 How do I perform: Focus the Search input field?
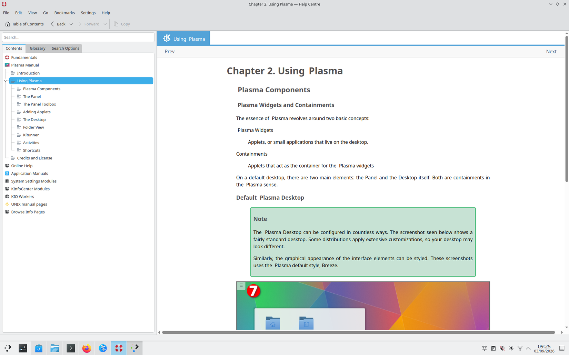coord(78,37)
